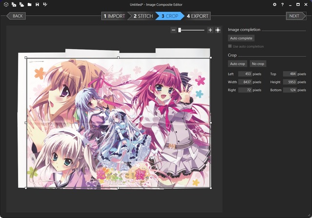The height and width of the screenshot is (218, 312).
Task: Click the NEXT button
Action: tap(296, 16)
